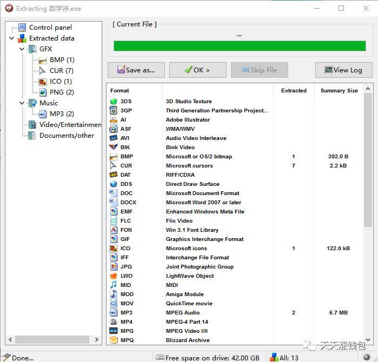Click the FLC Flic Video icon
The width and height of the screenshot is (378, 362).
pyautogui.click(x=114, y=220)
